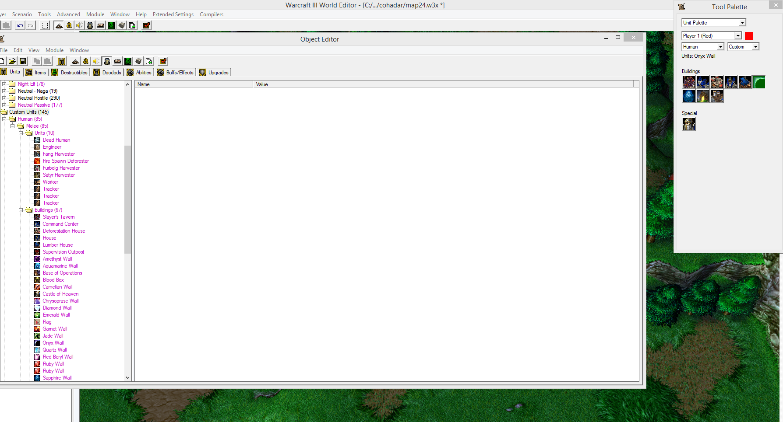Click the Test Map icon in Object Editor toolbar

(x=163, y=61)
